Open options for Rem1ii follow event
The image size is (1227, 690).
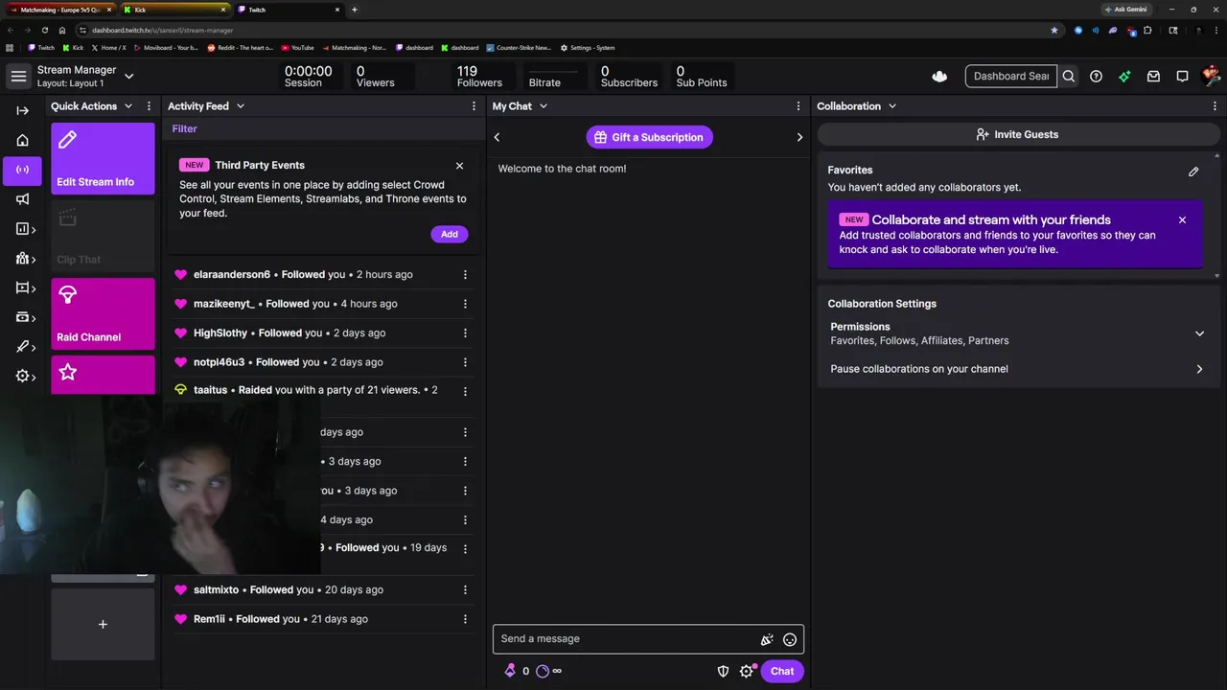[465, 619]
